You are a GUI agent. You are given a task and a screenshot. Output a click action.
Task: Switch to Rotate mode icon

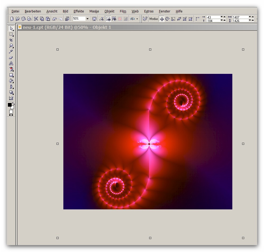click(167, 19)
